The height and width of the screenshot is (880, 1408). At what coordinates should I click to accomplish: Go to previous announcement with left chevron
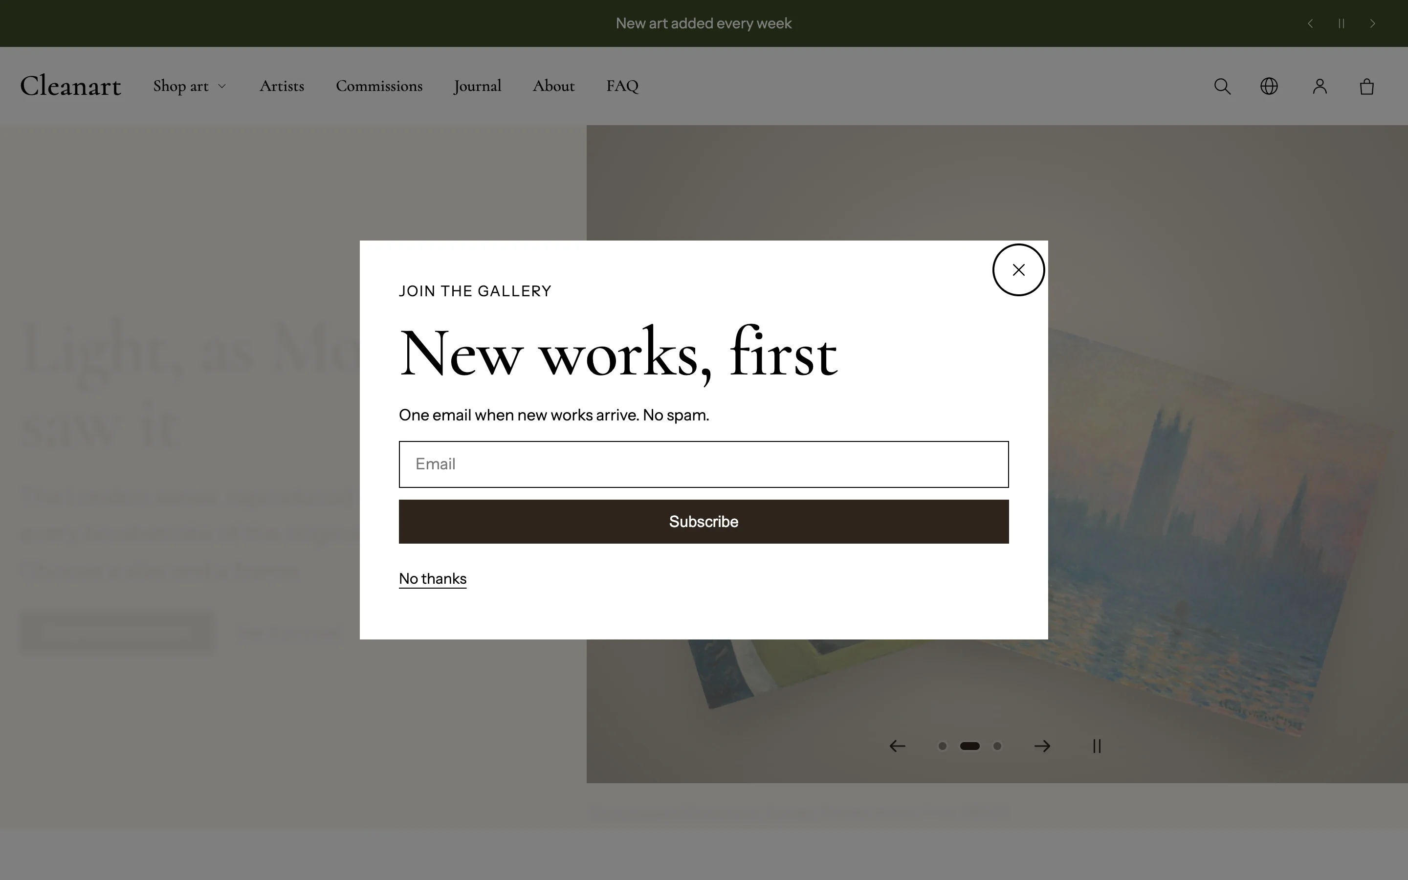pos(1310,23)
